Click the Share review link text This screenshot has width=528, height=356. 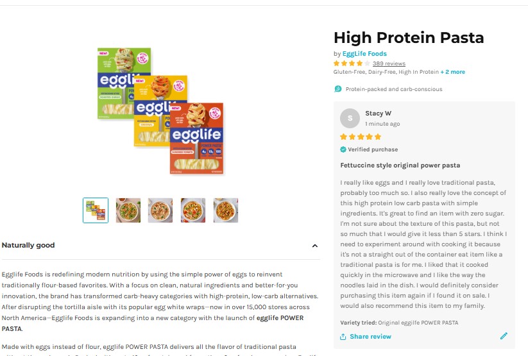(x=370, y=337)
